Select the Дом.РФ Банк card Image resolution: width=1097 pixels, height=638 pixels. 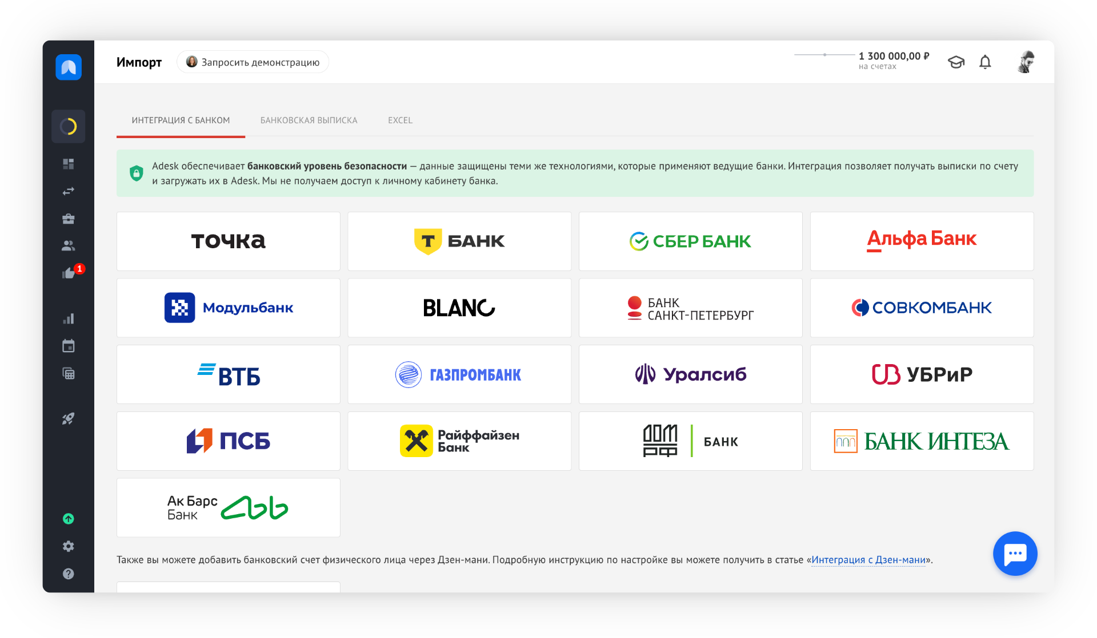click(x=691, y=441)
